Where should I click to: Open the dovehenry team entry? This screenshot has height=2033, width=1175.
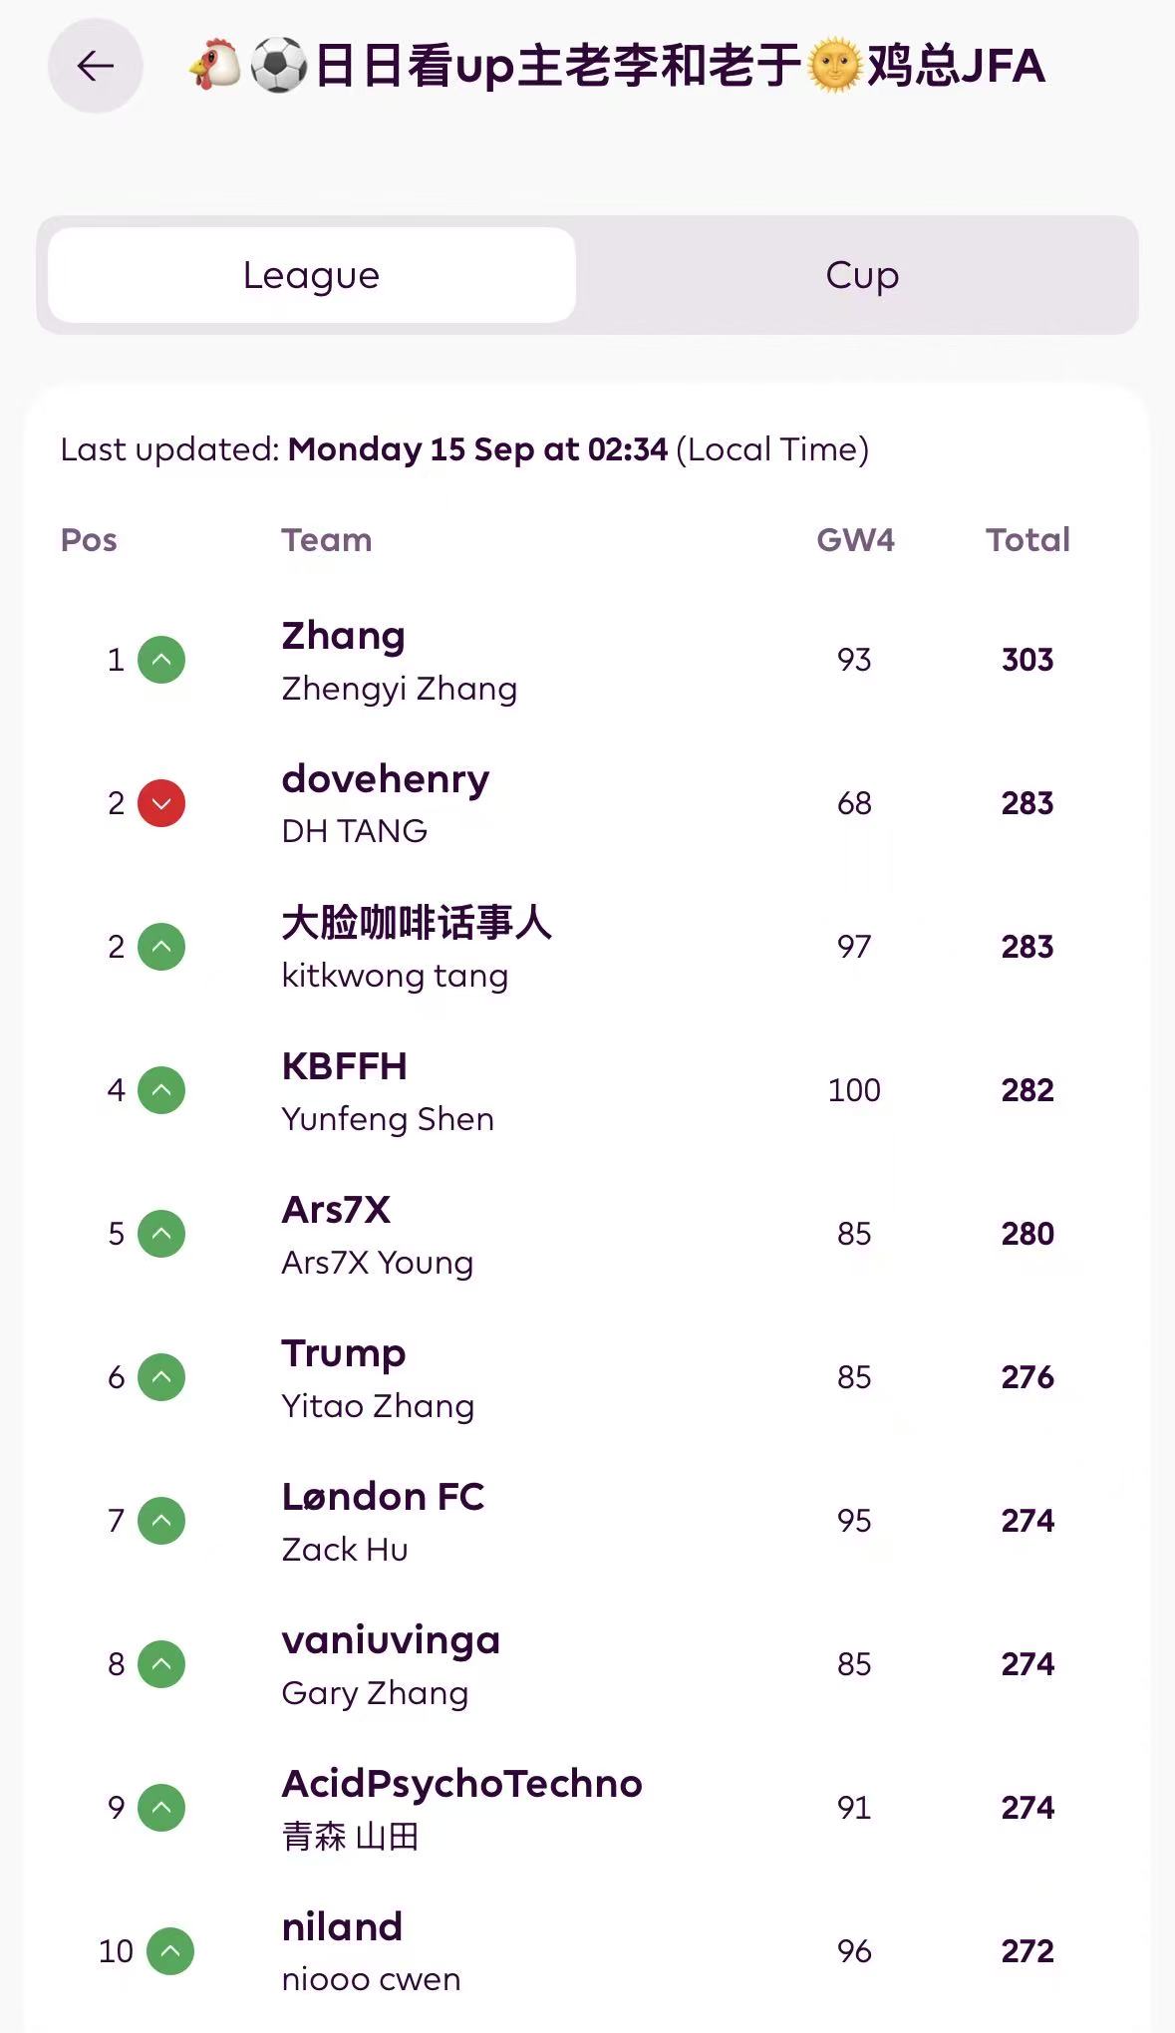386,779
